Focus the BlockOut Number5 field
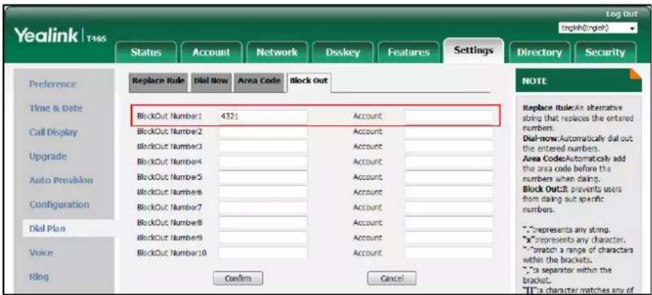The image size is (652, 295). coord(263,177)
